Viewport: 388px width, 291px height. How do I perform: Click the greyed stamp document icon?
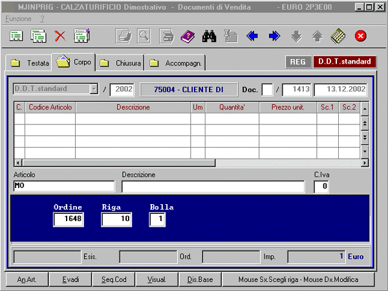point(231,36)
